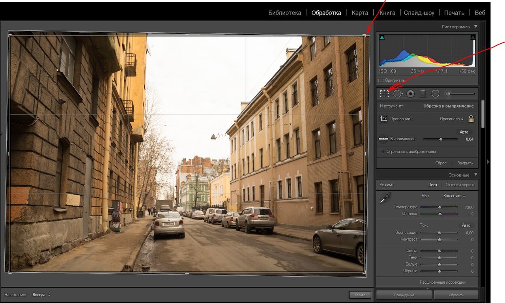Viewport: 505px width, 303px height.
Task: Open the Наложение Всегда dropdown
Action: (41, 295)
